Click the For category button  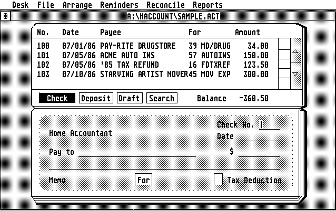pos(143,180)
